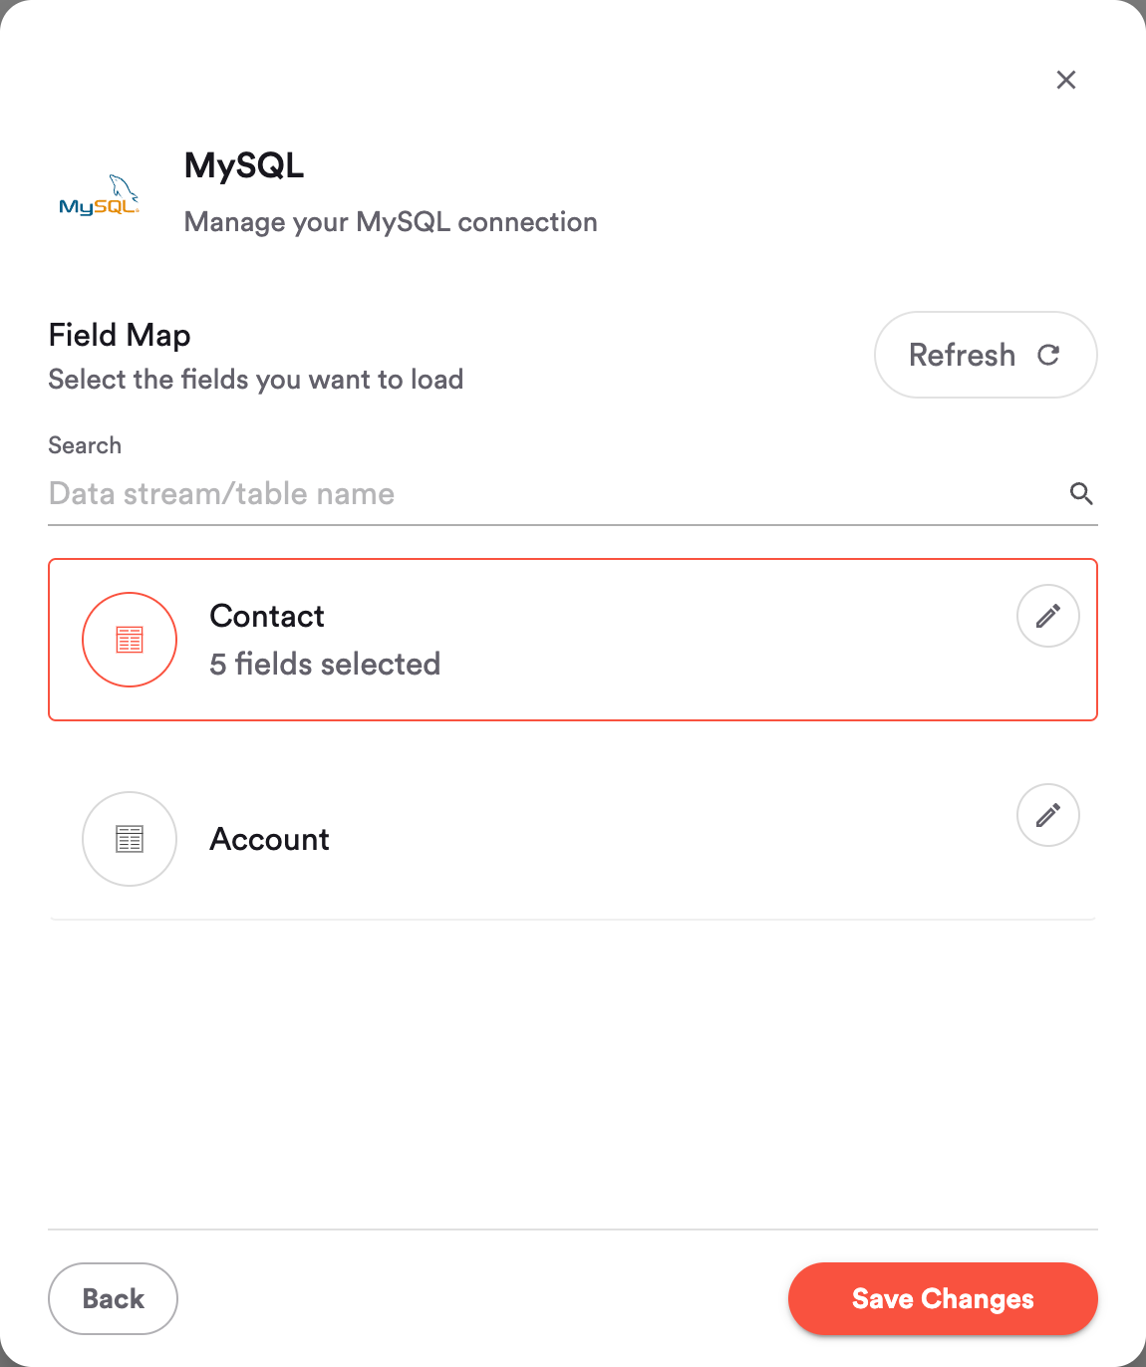Edit Account fields with pencil icon
The image size is (1146, 1367).
[x=1048, y=815]
